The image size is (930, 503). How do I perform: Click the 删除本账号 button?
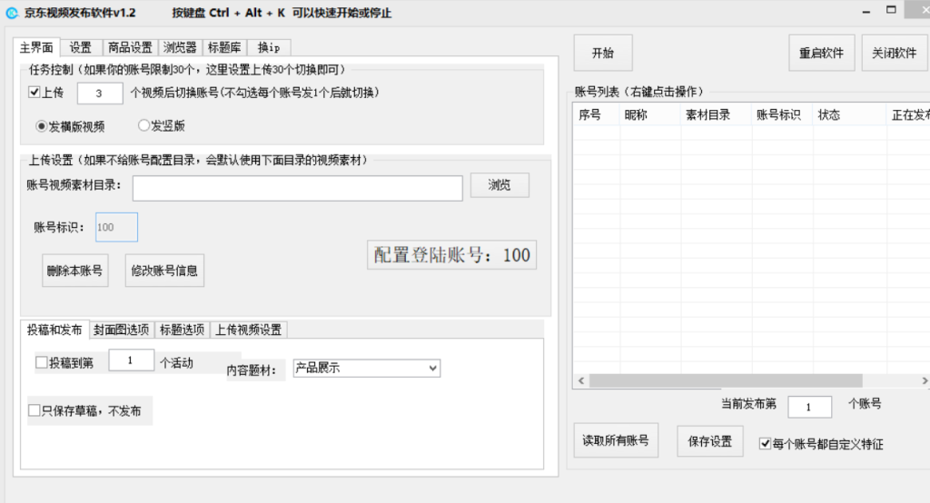74,271
